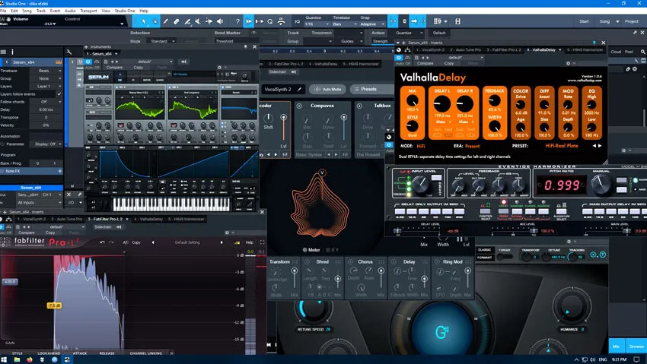This screenshot has width=647, height=364.
Task: Select the Mute tool in the toolbar
Action: tap(198, 21)
